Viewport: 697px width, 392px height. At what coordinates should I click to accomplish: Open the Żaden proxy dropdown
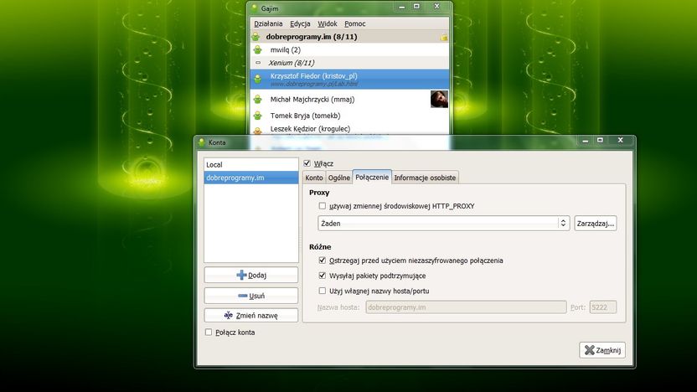point(444,223)
